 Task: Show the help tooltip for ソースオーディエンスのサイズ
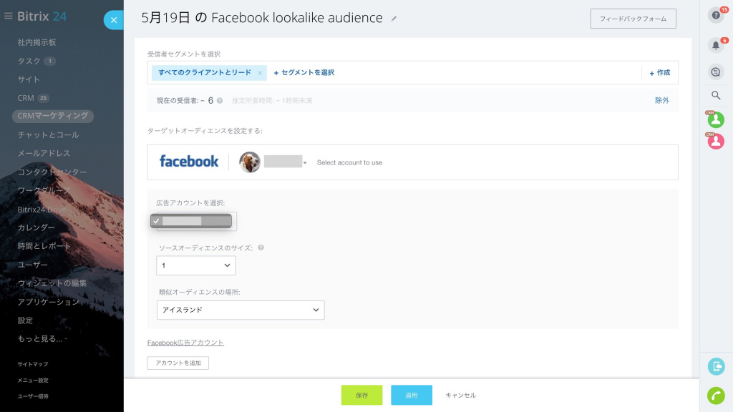click(x=261, y=247)
